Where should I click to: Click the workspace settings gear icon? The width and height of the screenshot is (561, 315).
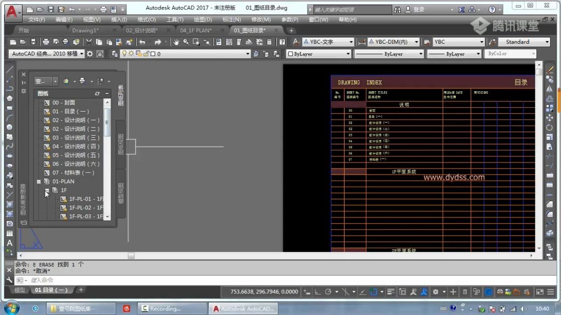(90, 54)
